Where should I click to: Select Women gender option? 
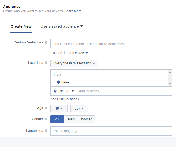click(87, 119)
